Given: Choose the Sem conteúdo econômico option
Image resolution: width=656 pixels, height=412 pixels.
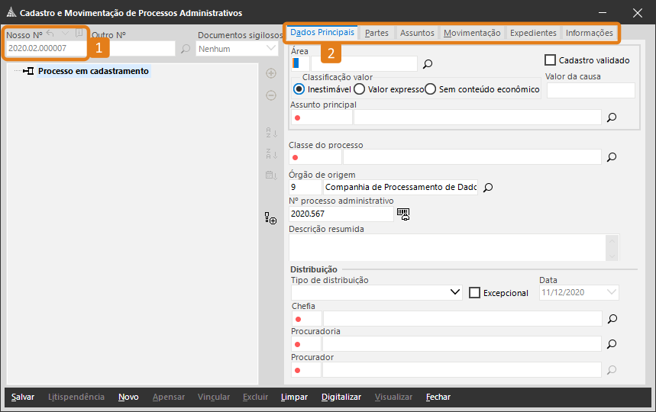Looking at the screenshot, I should [x=431, y=89].
